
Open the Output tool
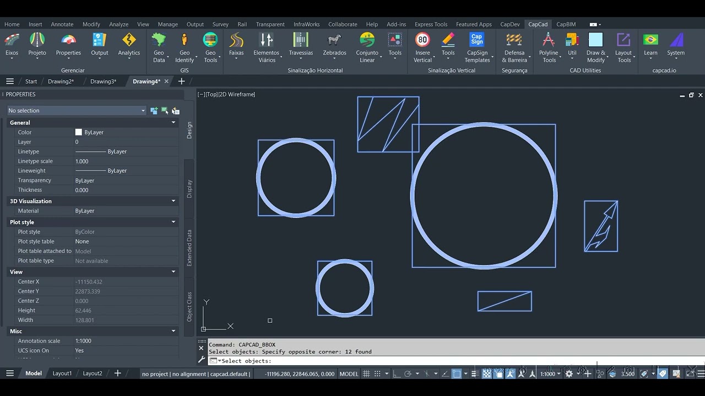100,45
